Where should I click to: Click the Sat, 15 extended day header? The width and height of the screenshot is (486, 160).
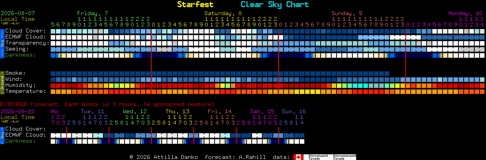[x=262, y=112]
